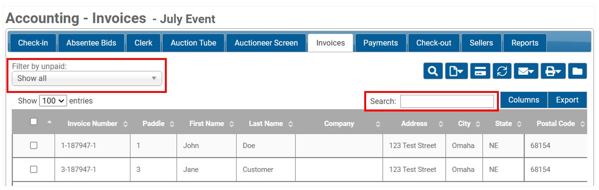Open the envelope email dropdown button

click(x=526, y=71)
